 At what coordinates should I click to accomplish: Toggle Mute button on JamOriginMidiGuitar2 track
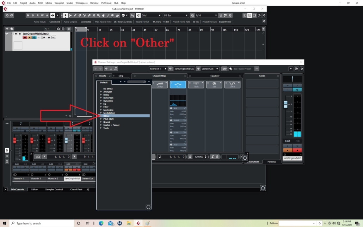(x=16, y=33)
